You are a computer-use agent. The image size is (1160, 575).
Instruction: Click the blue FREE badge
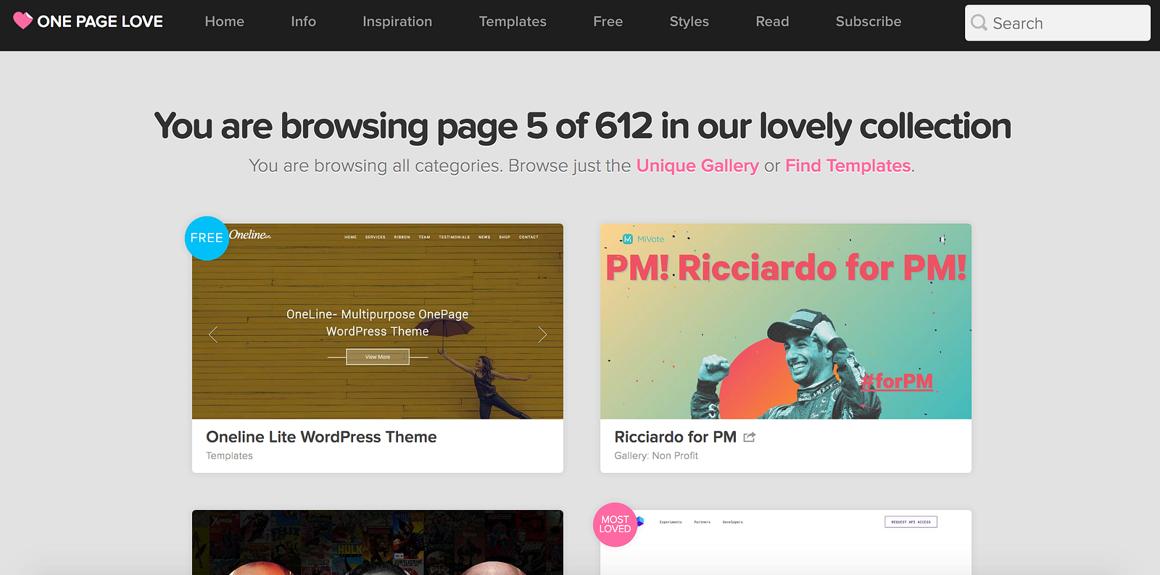tap(207, 238)
